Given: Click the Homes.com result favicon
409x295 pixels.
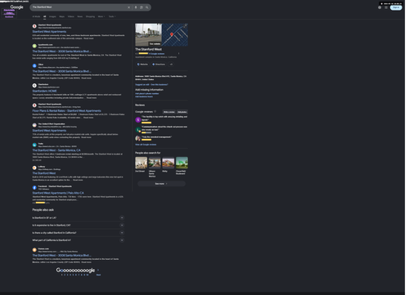Looking at the screenshot, I should pos(34,250).
